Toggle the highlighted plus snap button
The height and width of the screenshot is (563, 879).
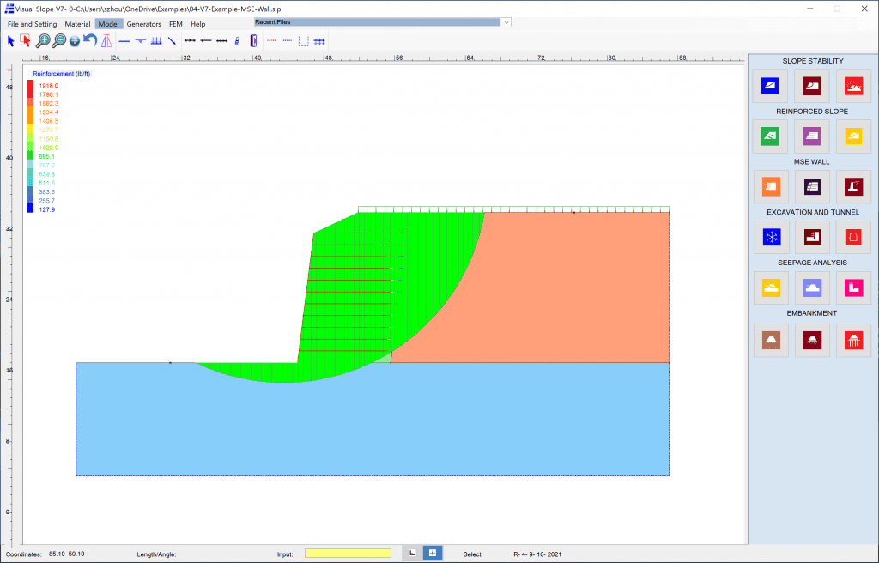click(433, 553)
